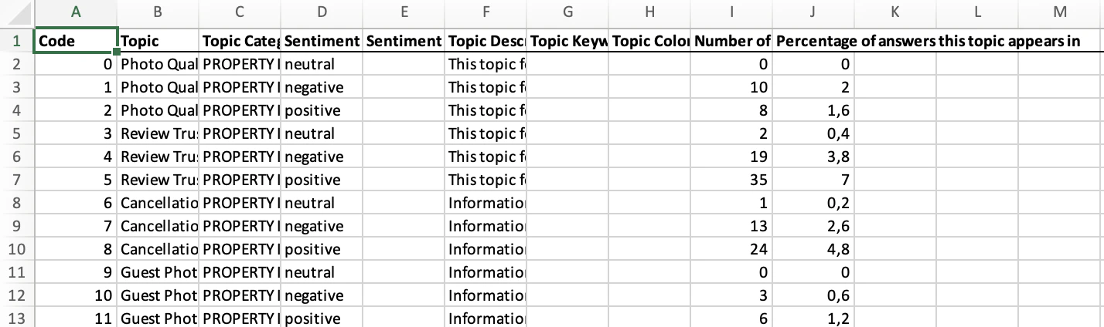Screen dimensions: 1104x327
Task: Click the 'Topic Keyw' header cell
Action: tap(567, 40)
